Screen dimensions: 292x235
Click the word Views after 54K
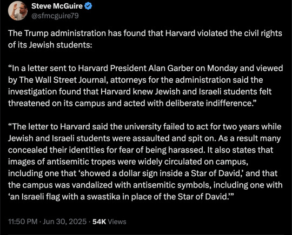[117, 221]
